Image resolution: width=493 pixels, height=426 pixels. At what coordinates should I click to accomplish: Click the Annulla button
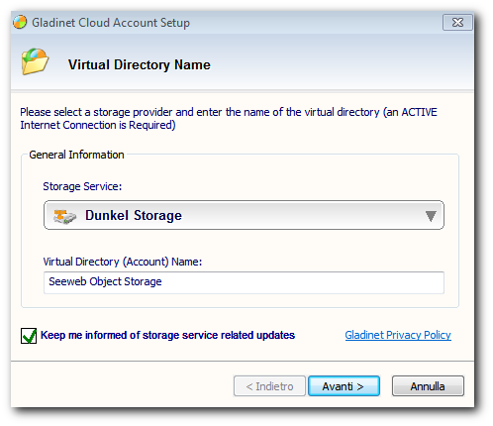click(428, 385)
